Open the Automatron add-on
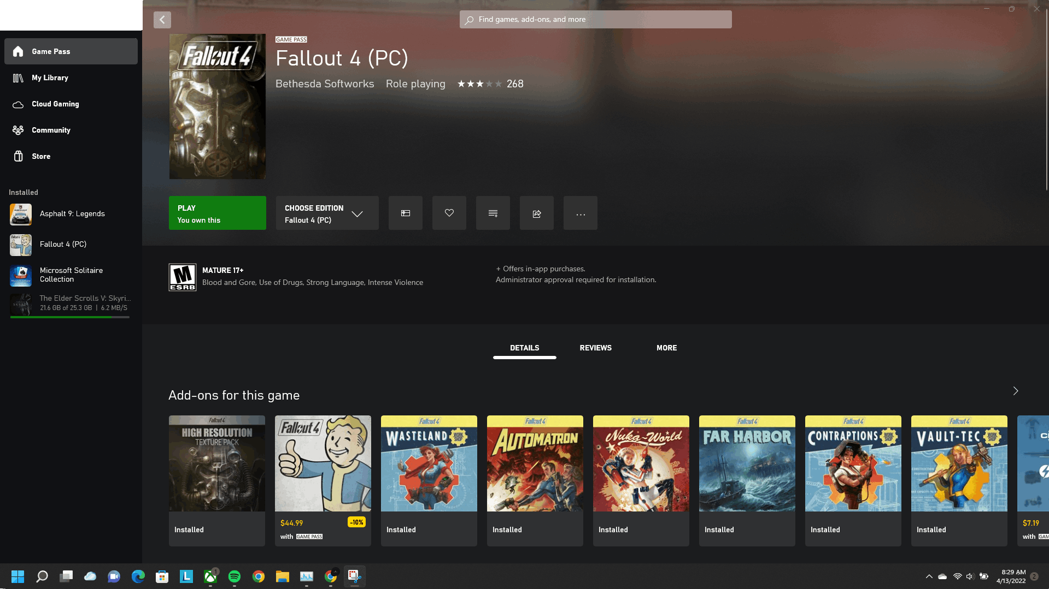 [535, 480]
